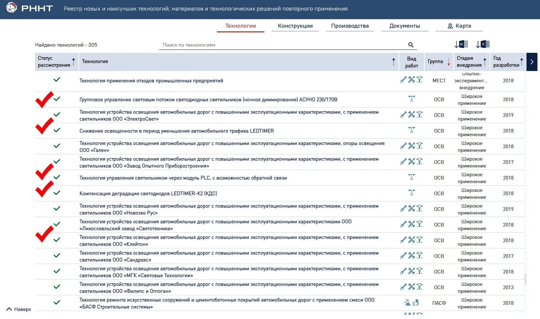
Task: Open the Карта tab
Action: (x=459, y=26)
